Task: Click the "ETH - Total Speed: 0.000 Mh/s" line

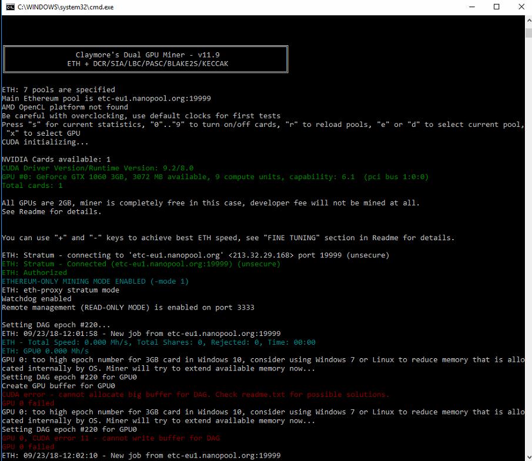Action: 159,342
